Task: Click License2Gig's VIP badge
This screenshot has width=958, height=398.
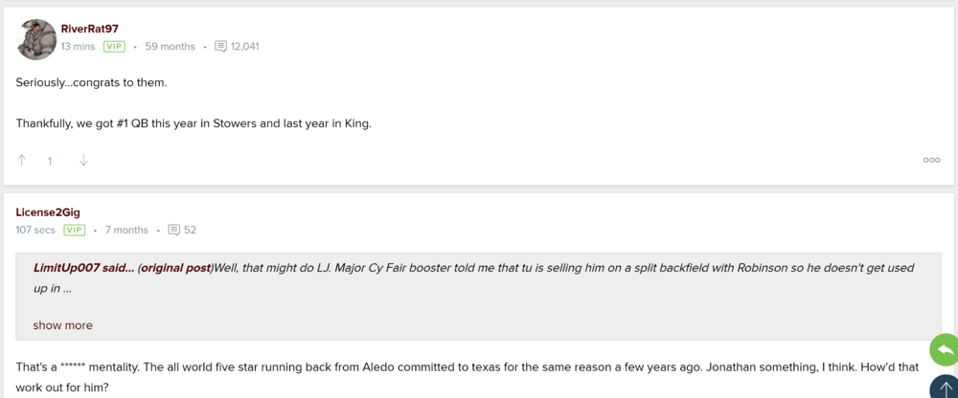Action: click(x=75, y=230)
